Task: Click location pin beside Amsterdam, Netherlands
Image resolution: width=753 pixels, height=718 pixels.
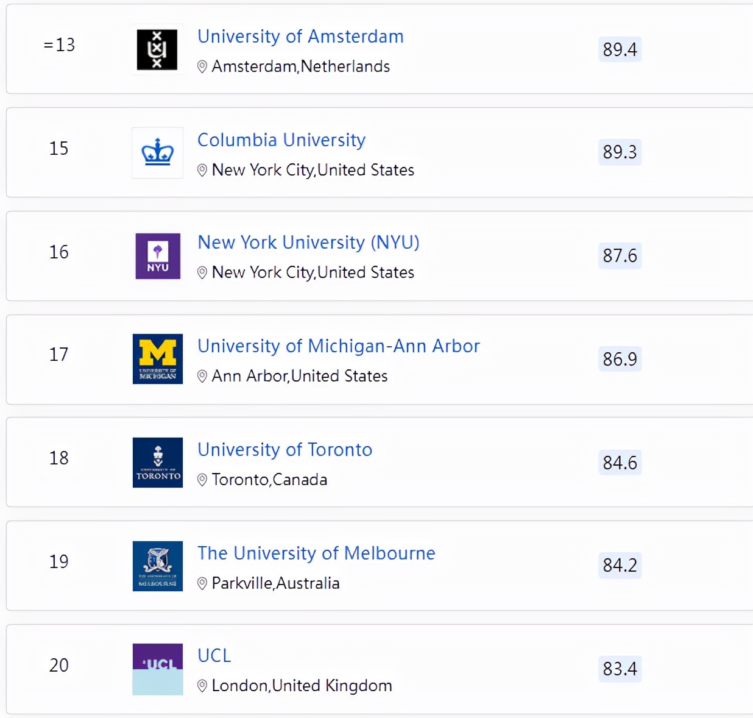Action: tap(202, 67)
